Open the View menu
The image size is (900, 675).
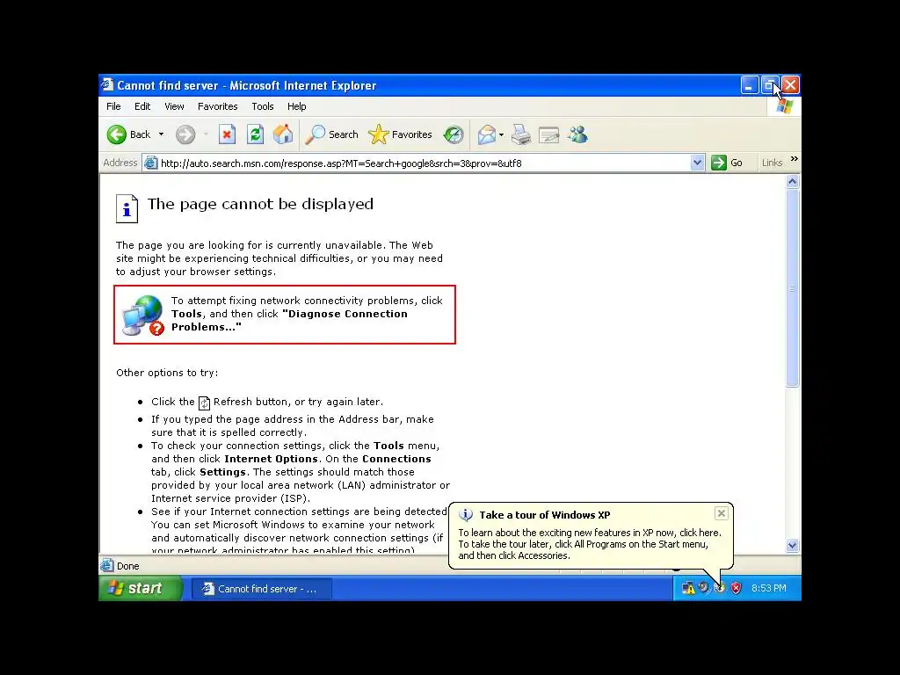point(174,106)
